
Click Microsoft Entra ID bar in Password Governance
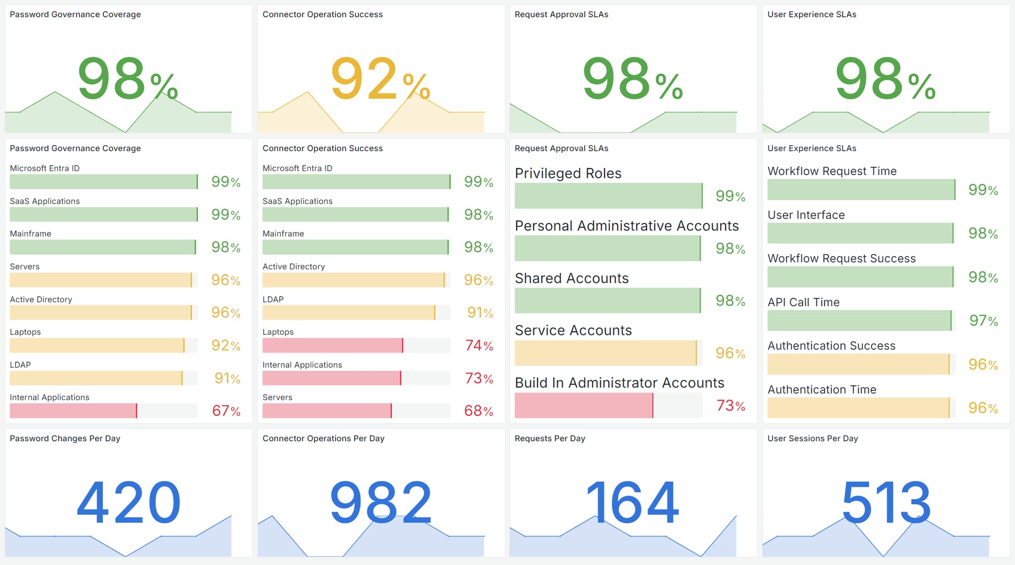[104, 182]
